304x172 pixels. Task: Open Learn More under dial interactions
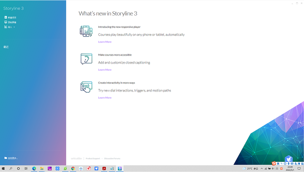click(105, 98)
